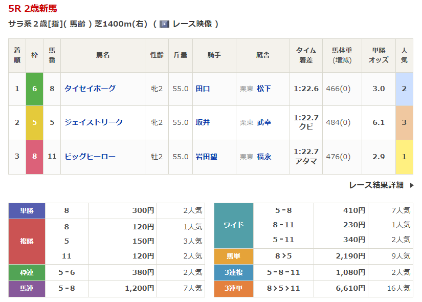This screenshot has height=302, width=422.
Task: Click the 馬名 column header
Action: click(103, 55)
